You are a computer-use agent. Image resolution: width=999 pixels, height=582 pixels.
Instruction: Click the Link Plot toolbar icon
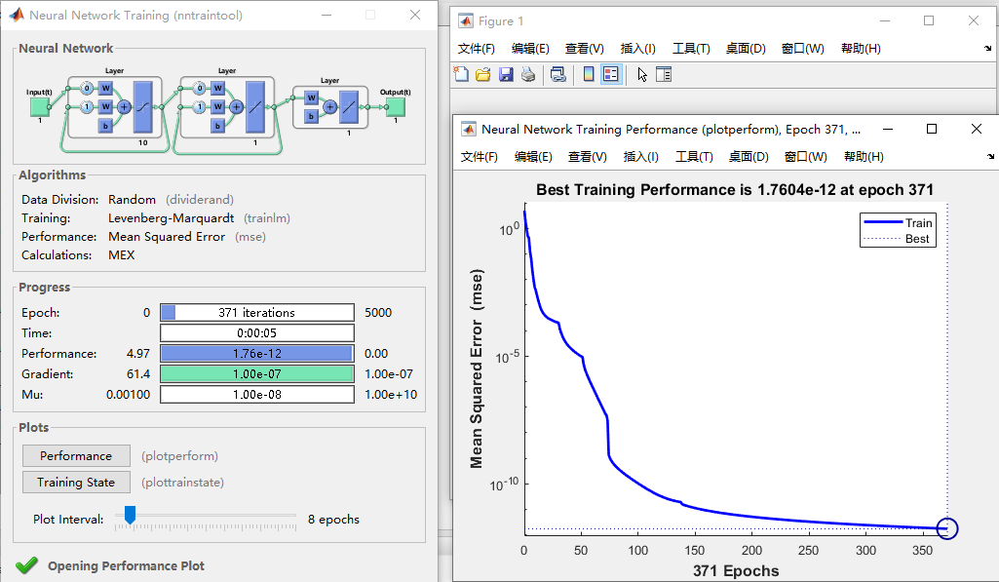(x=558, y=75)
